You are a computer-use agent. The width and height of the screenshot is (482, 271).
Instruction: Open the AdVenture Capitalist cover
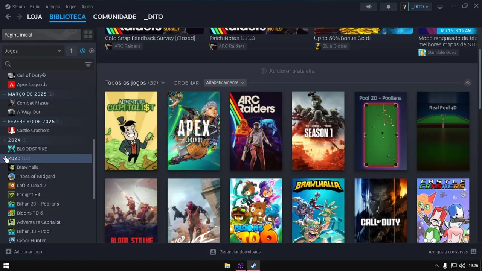[x=131, y=131]
